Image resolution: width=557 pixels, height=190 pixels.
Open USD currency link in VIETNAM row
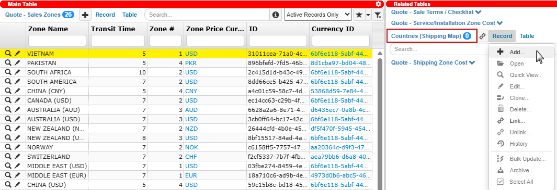tap(191, 54)
